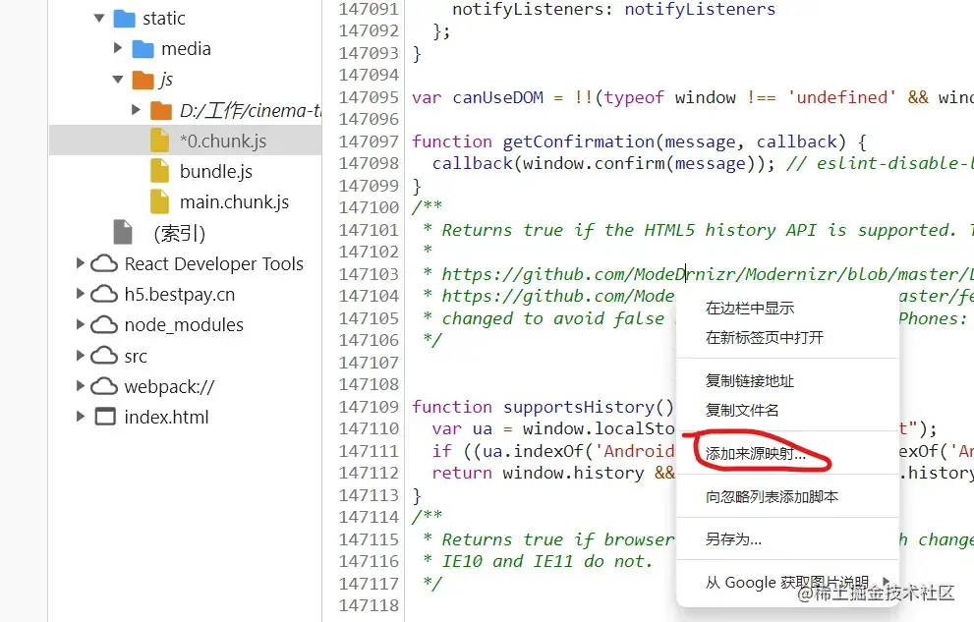Select React Developer Tools label
The width and height of the screenshot is (974, 622).
point(213,263)
